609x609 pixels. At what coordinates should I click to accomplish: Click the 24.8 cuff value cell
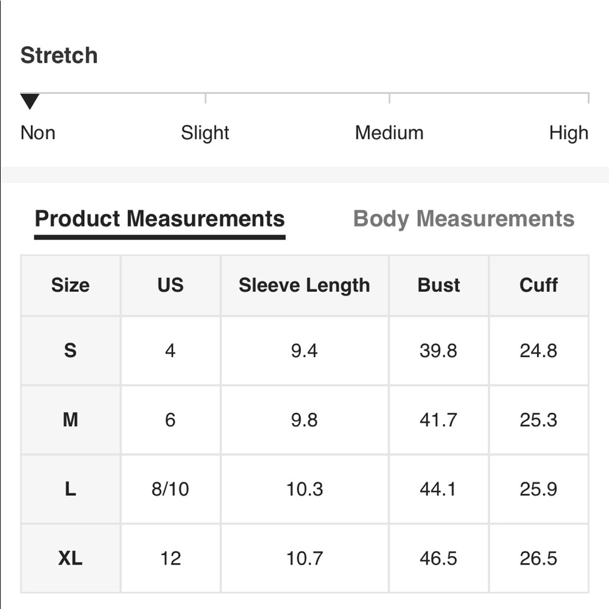click(539, 351)
